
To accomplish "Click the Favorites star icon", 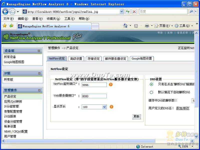I will [x=4, y=26].
